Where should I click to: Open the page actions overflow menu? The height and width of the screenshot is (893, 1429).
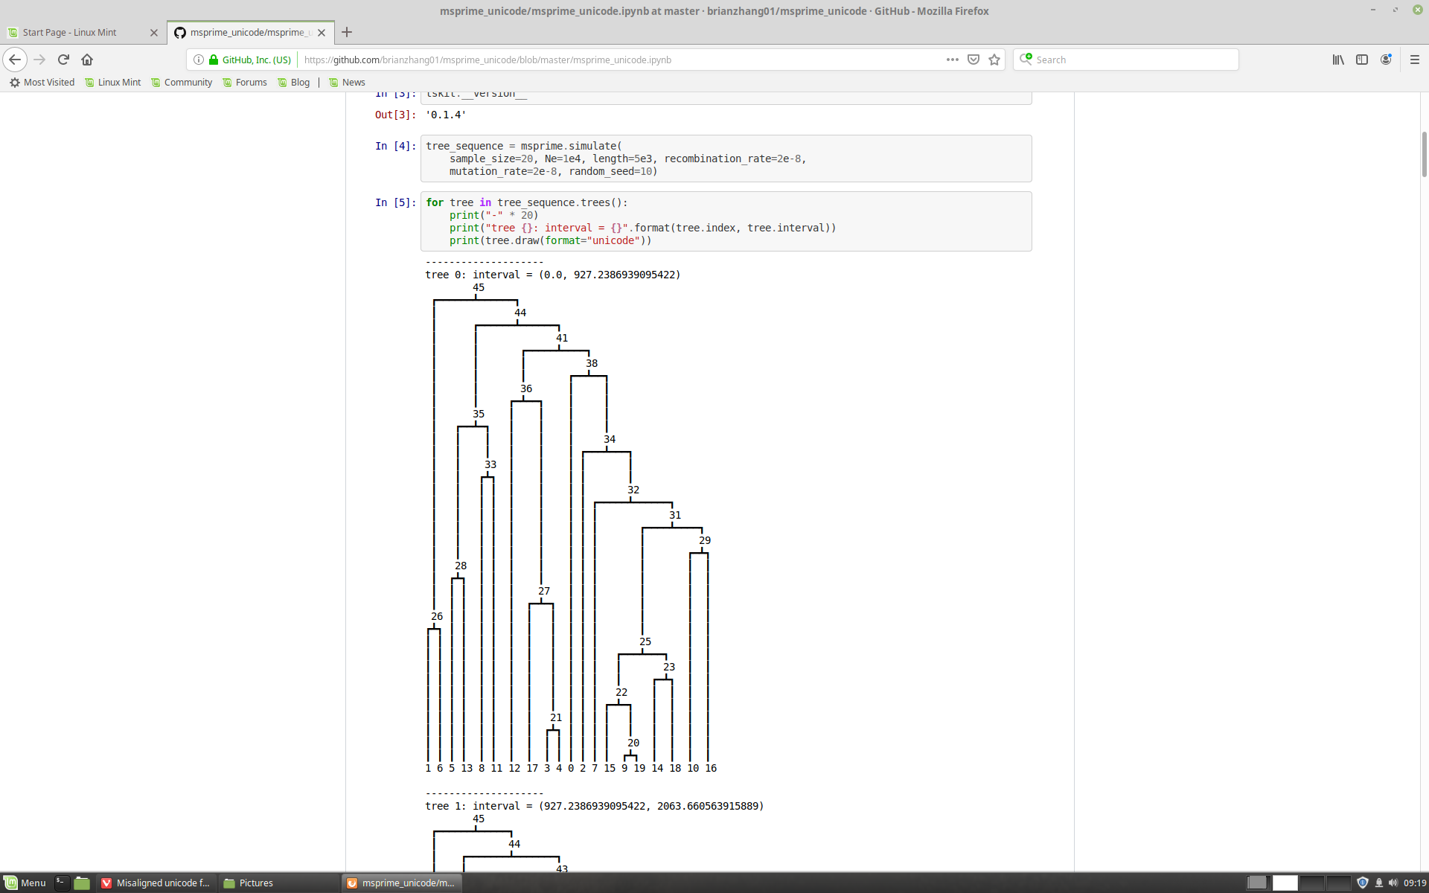[x=952, y=60]
